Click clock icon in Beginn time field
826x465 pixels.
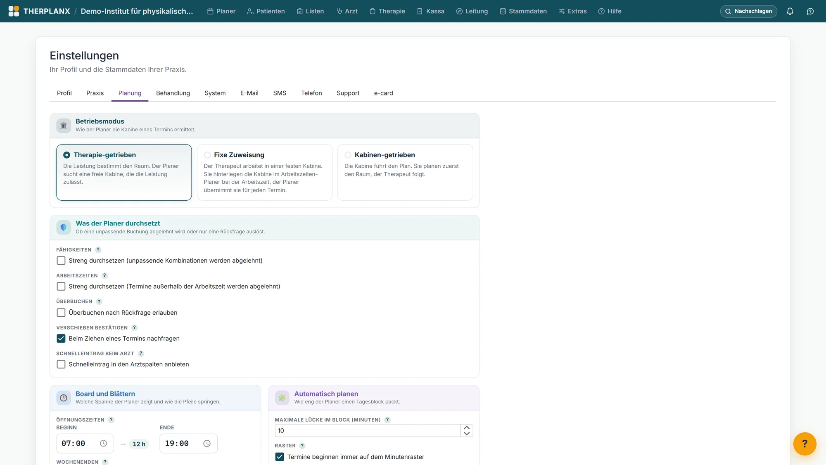point(103,444)
